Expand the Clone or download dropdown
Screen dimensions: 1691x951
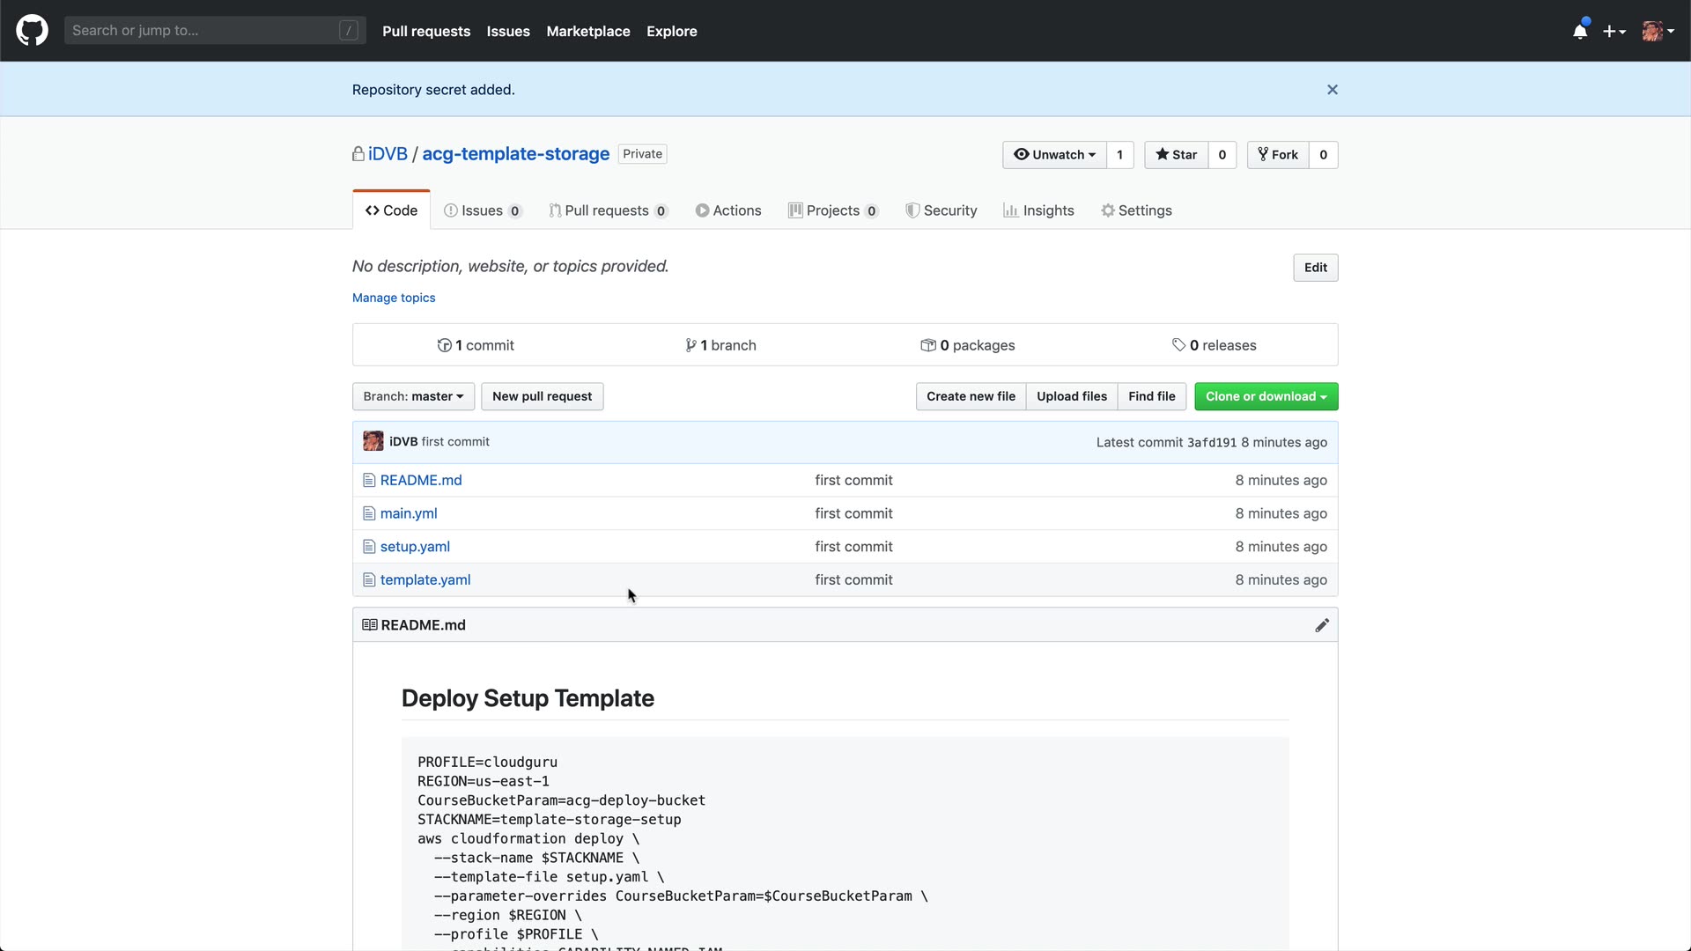coord(1266,396)
